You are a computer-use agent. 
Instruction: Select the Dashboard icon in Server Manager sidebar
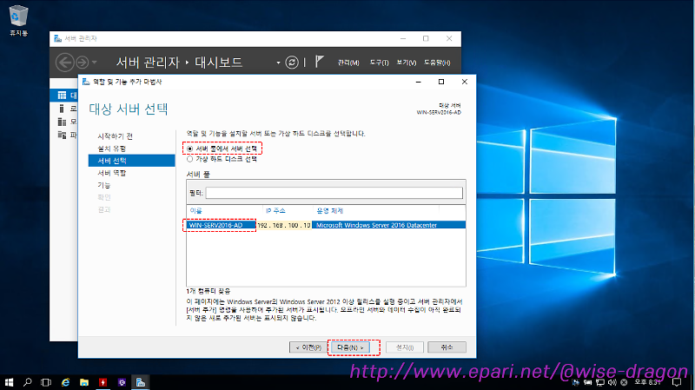(x=62, y=96)
